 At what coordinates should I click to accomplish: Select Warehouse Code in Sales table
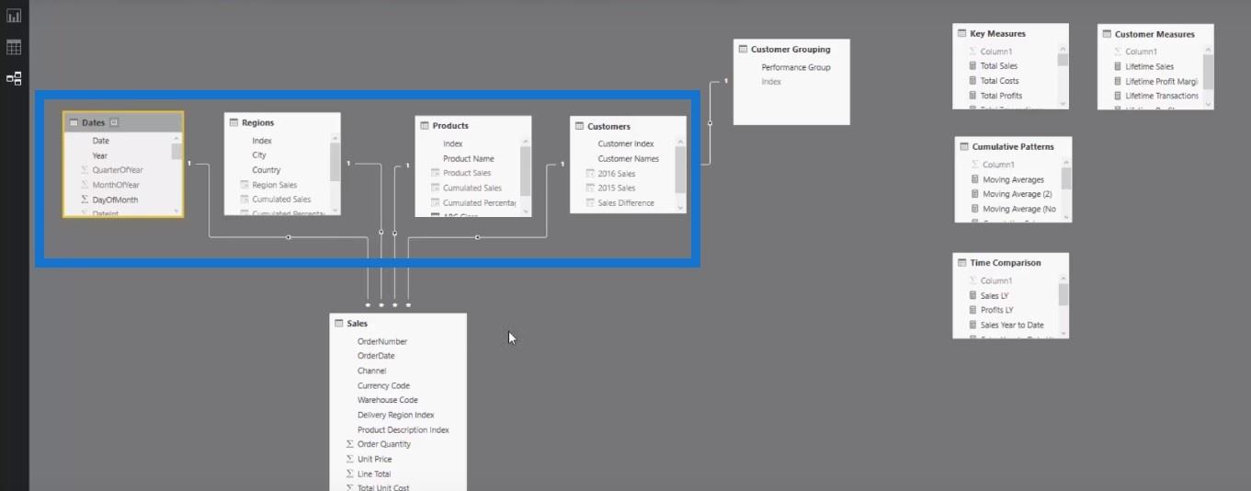(388, 400)
